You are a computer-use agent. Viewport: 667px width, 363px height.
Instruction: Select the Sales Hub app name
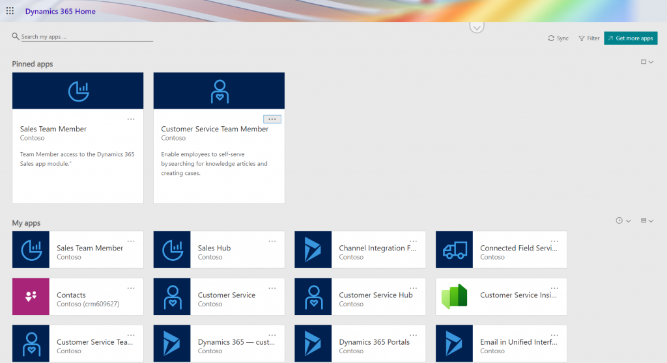coord(214,248)
